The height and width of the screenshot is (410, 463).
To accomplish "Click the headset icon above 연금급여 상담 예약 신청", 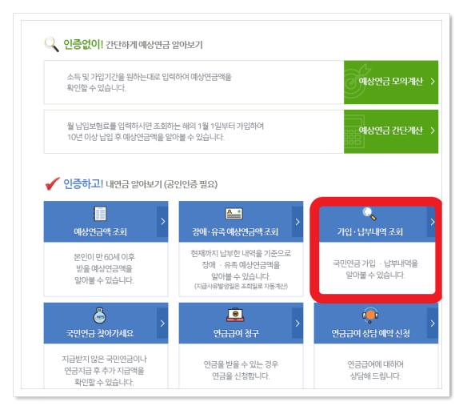I will pos(370,316).
